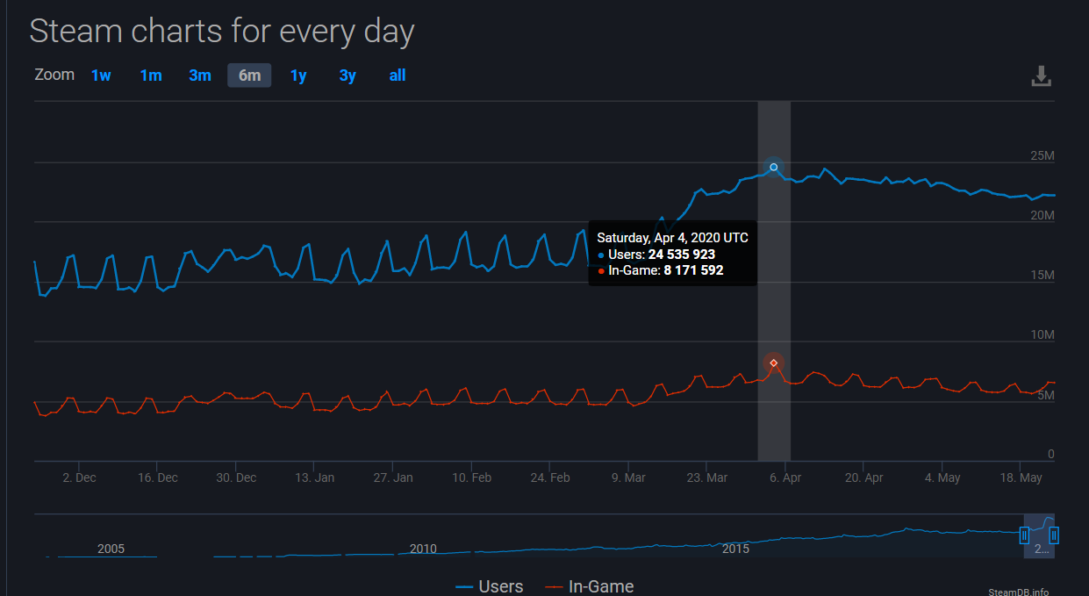Click the blue Users legend line symbol
The height and width of the screenshot is (596, 1089).
tap(464, 587)
